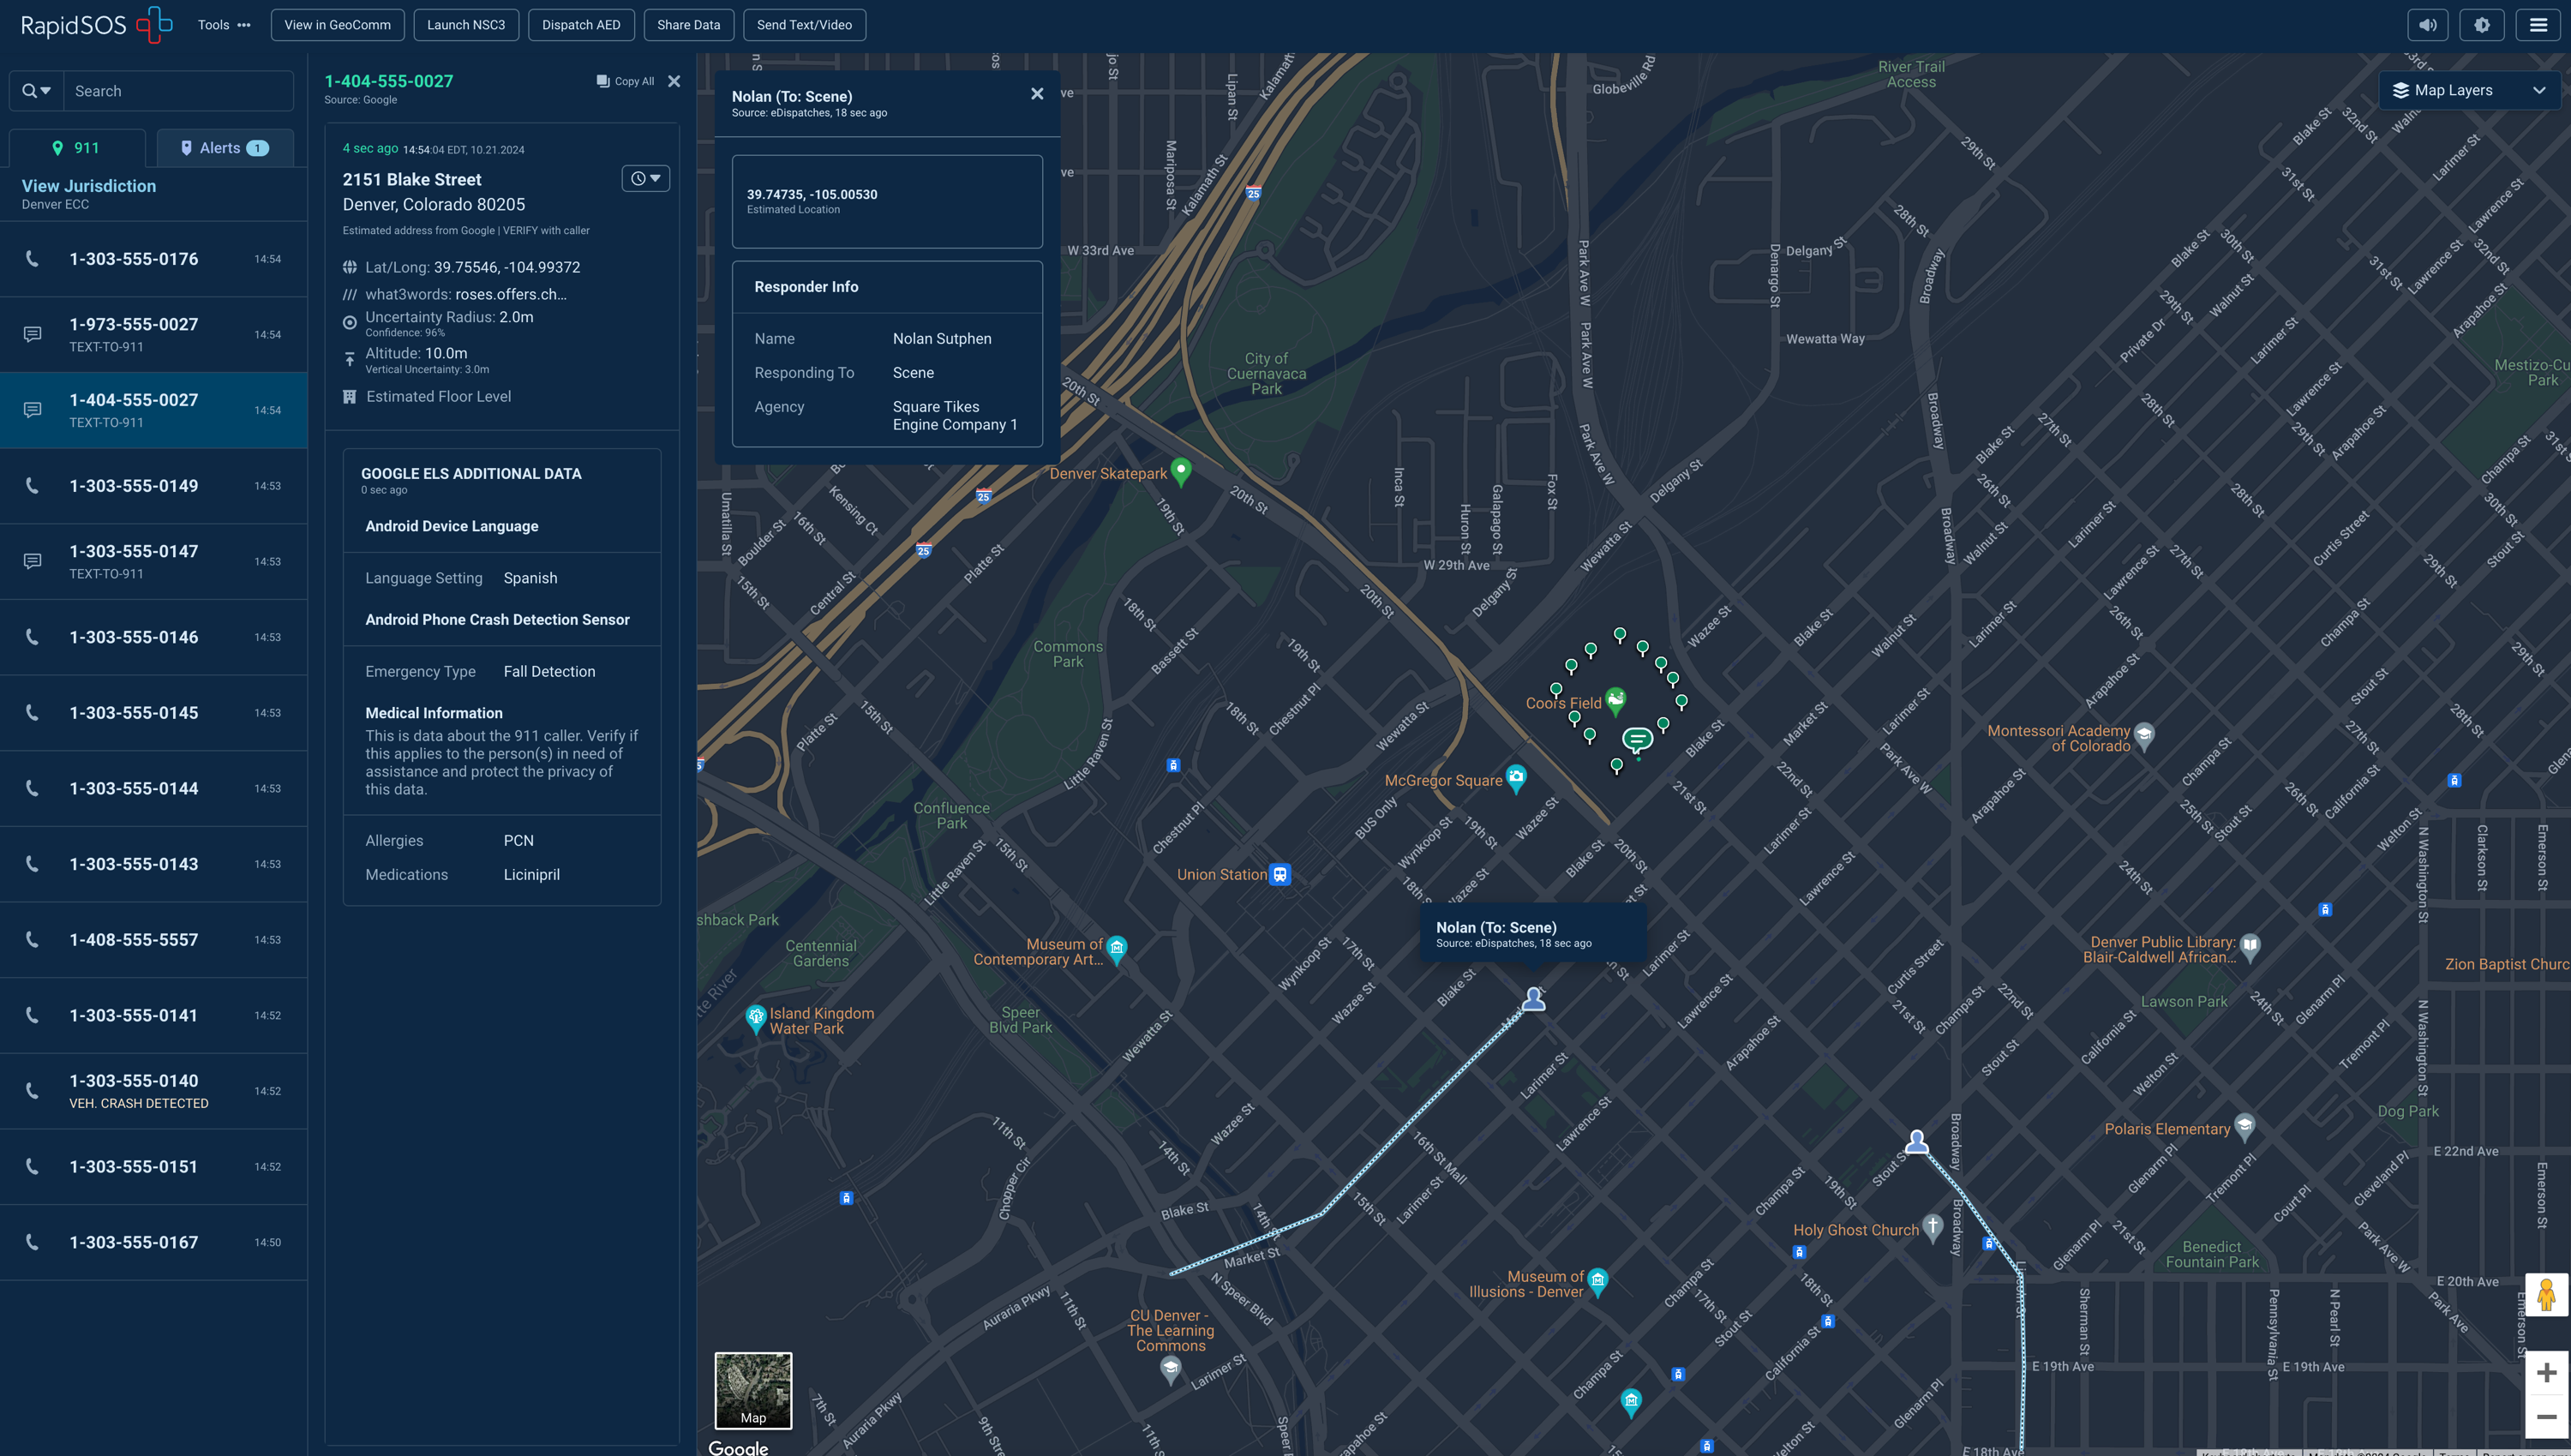Click phone icon for 1-303-555-0149
2571x1456 pixels.
(x=33, y=485)
